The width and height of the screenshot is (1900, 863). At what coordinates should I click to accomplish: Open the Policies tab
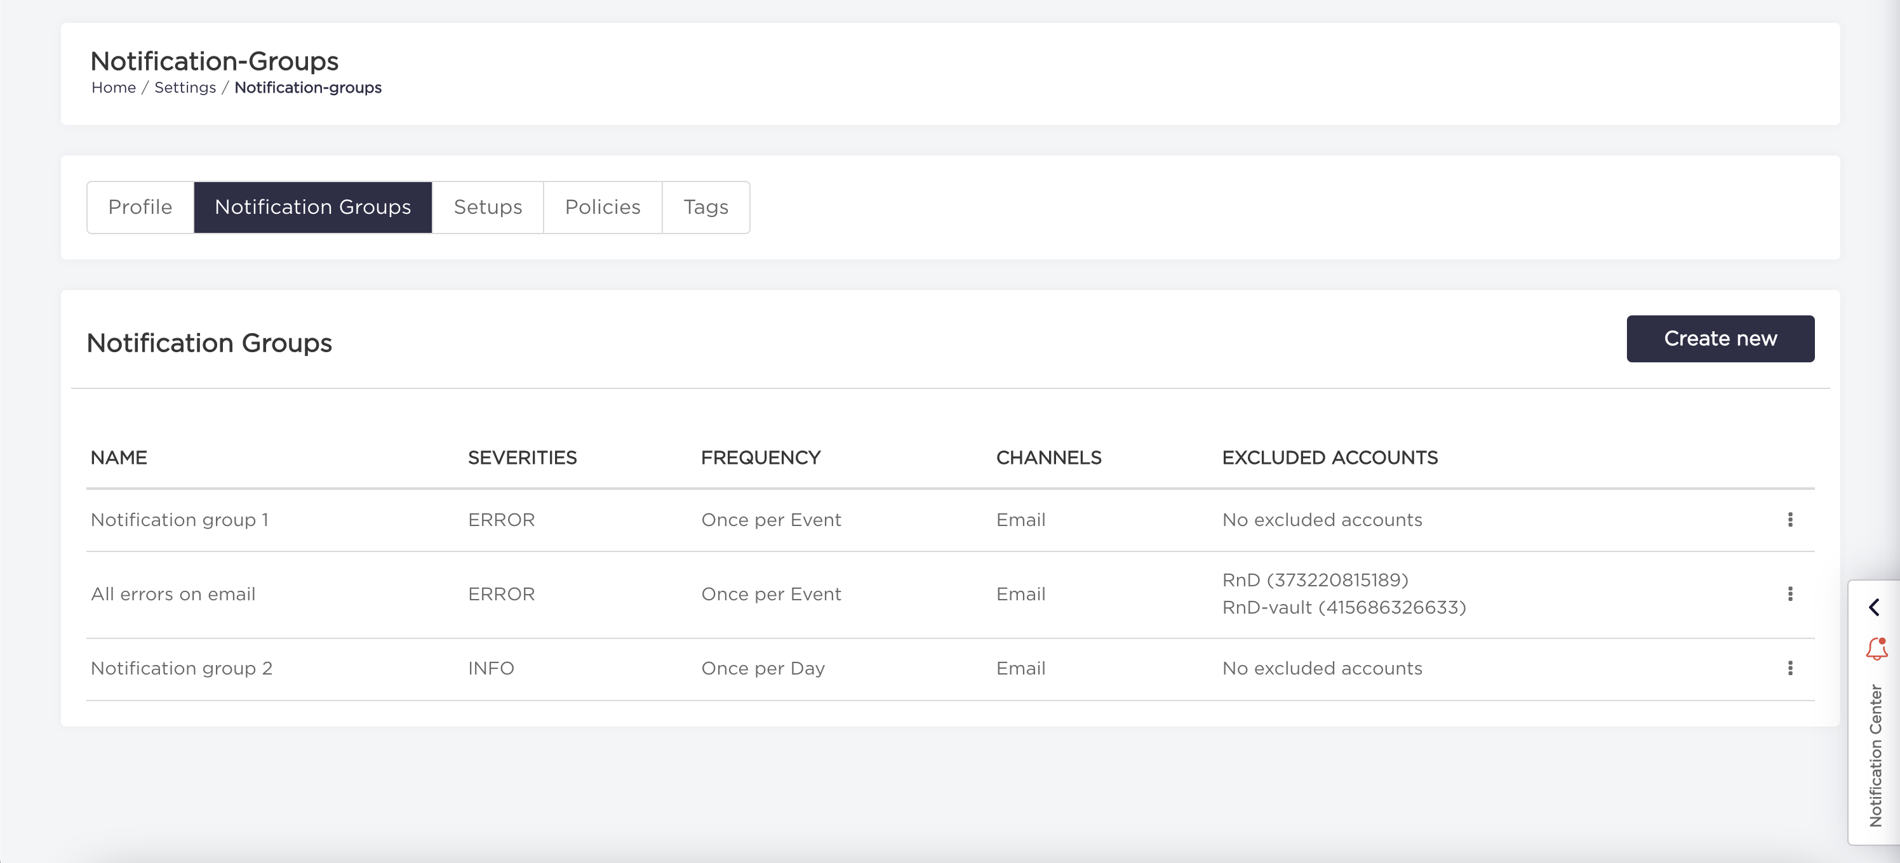tap(603, 207)
